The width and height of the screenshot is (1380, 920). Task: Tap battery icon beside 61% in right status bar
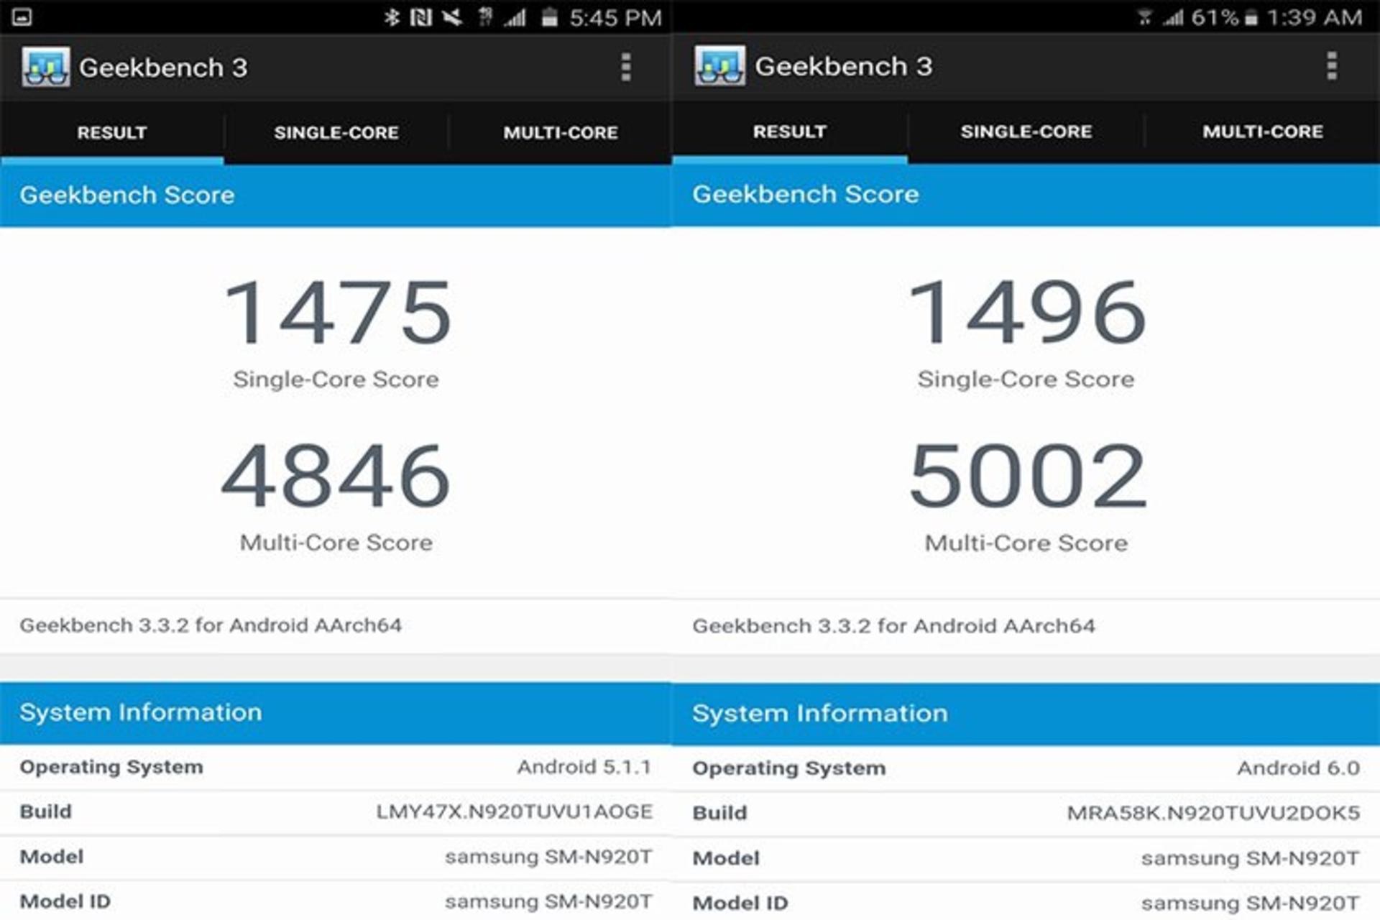point(1251,17)
